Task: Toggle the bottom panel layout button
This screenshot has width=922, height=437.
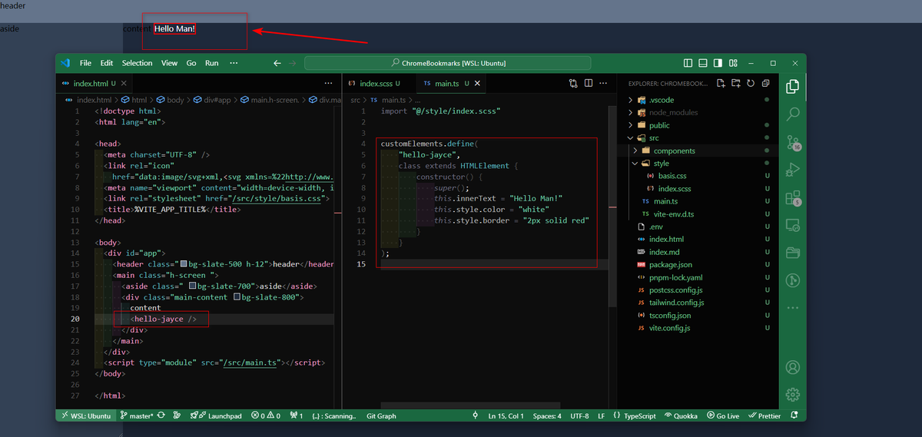Action: click(x=703, y=63)
